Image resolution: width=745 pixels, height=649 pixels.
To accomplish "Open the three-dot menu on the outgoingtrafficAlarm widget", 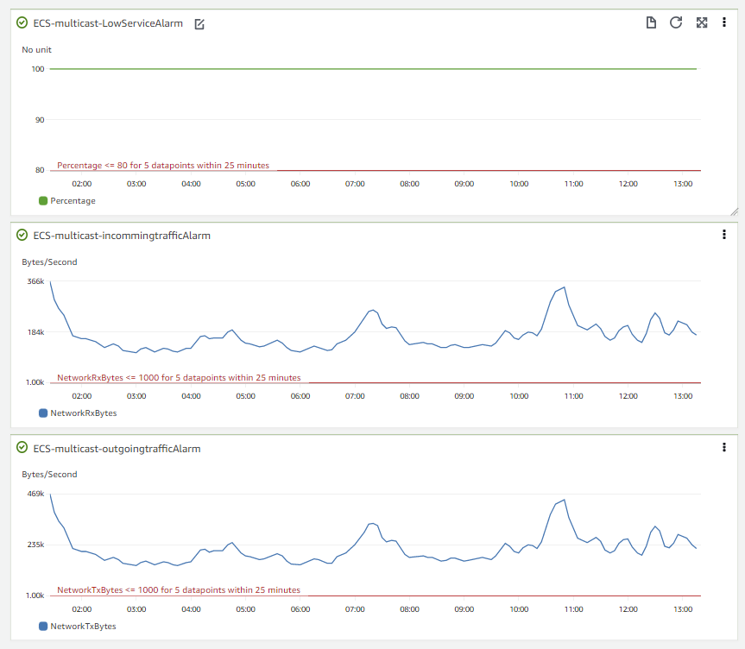I will pos(723,447).
